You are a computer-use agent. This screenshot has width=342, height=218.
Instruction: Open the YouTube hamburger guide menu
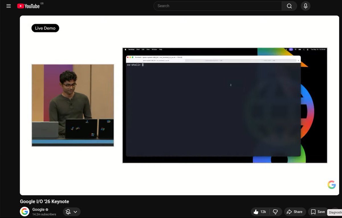coord(9,6)
